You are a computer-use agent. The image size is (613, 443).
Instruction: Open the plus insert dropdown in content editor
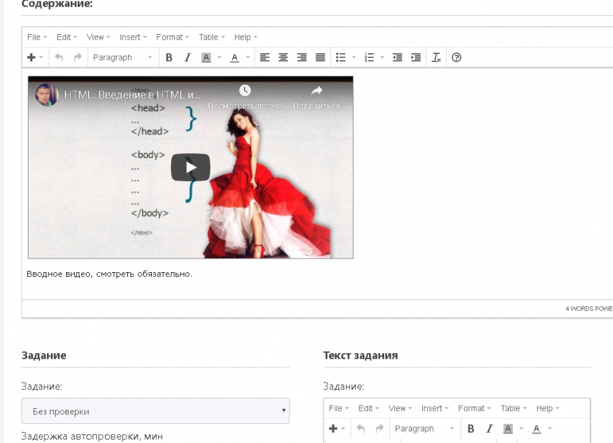(x=35, y=58)
